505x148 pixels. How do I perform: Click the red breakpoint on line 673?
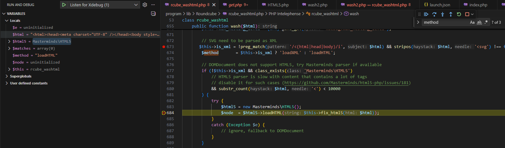pyautogui.click(x=164, y=46)
